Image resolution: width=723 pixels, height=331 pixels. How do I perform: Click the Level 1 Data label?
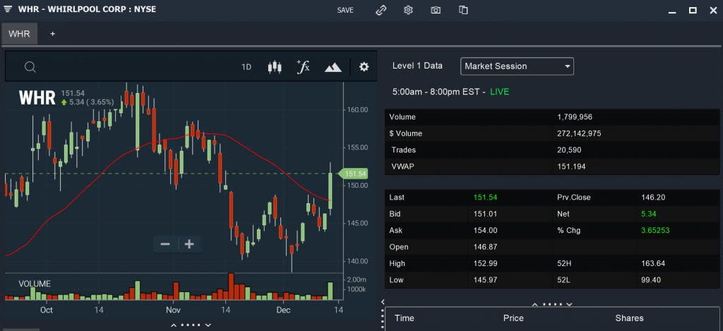click(x=417, y=66)
